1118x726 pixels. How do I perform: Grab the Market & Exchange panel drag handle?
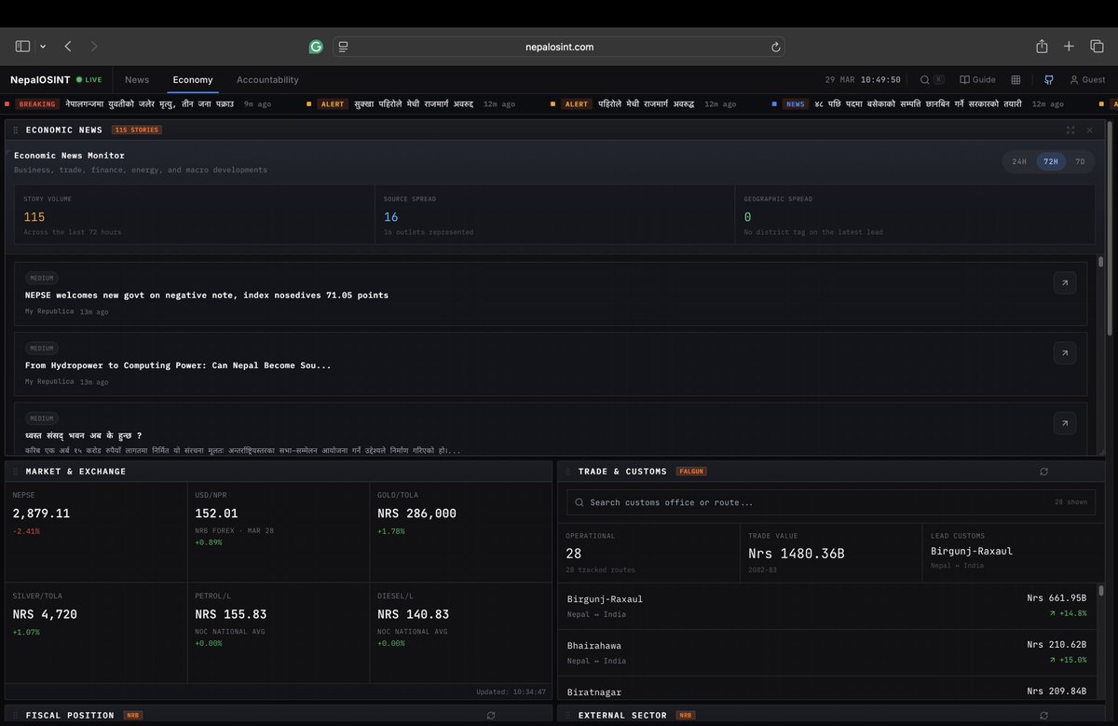coord(15,472)
